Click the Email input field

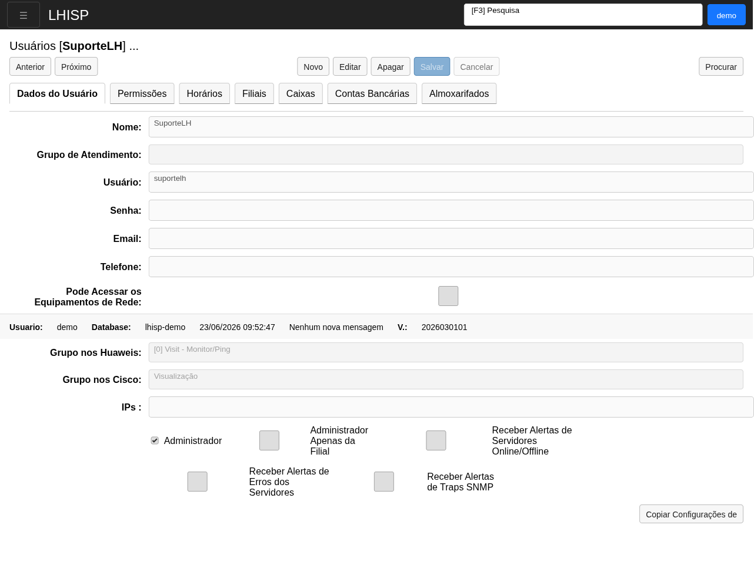pyautogui.click(x=451, y=238)
